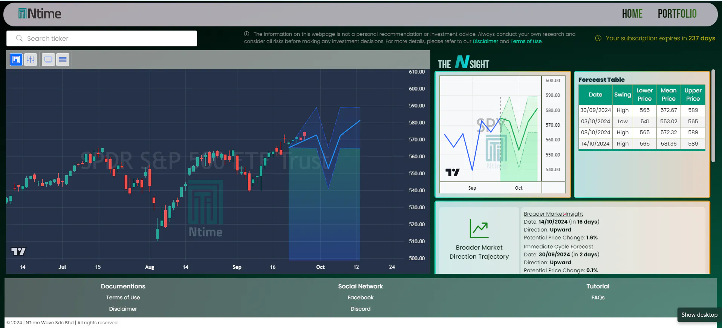Click the Date column header in Forecast Table
Image resolution: width=722 pixels, height=328 pixels.
[595, 95]
